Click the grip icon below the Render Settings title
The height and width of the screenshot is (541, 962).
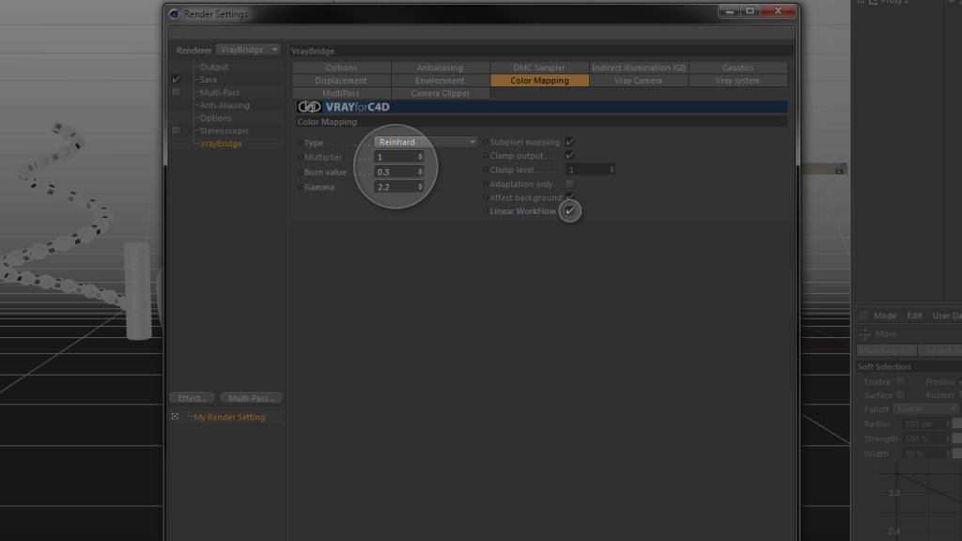click(176, 32)
